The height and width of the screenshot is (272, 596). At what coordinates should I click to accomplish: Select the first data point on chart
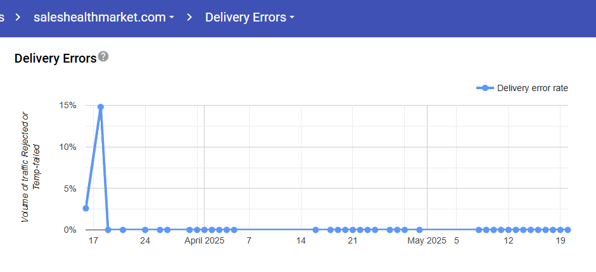(x=86, y=208)
